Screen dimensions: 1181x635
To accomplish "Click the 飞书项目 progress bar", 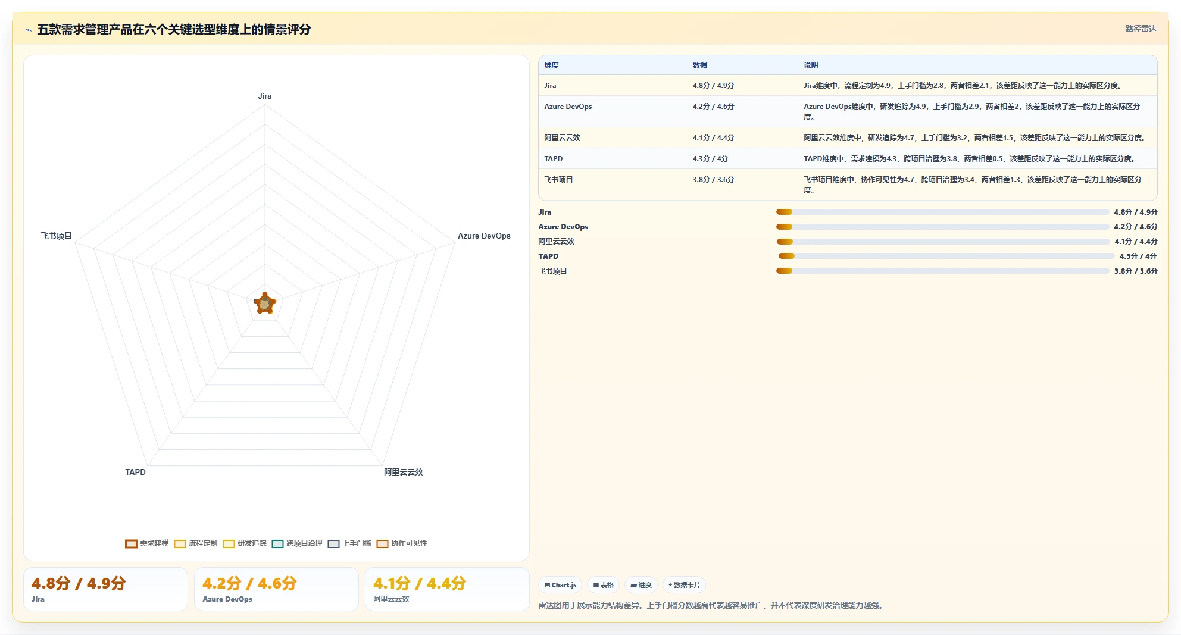I will click(942, 271).
